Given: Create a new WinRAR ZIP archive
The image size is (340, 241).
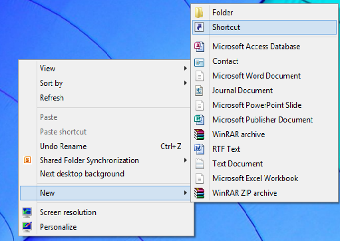Looking at the screenshot, I should coord(264,193).
